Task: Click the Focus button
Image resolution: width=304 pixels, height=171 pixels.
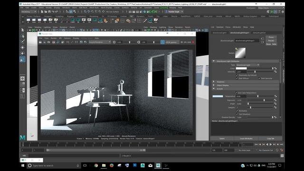Action: [271, 37]
